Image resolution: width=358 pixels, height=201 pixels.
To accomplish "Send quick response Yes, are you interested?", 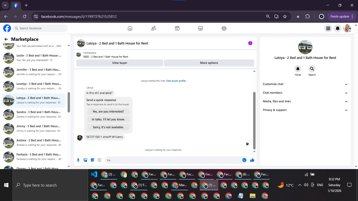I will click(x=108, y=111).
